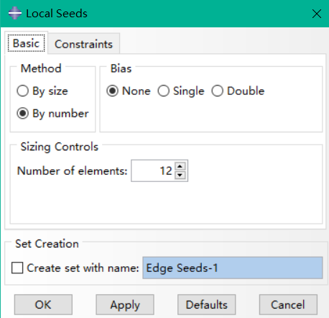Screen dimensions: 329x318
Task: Choose Single bias option
Action: 181,91
